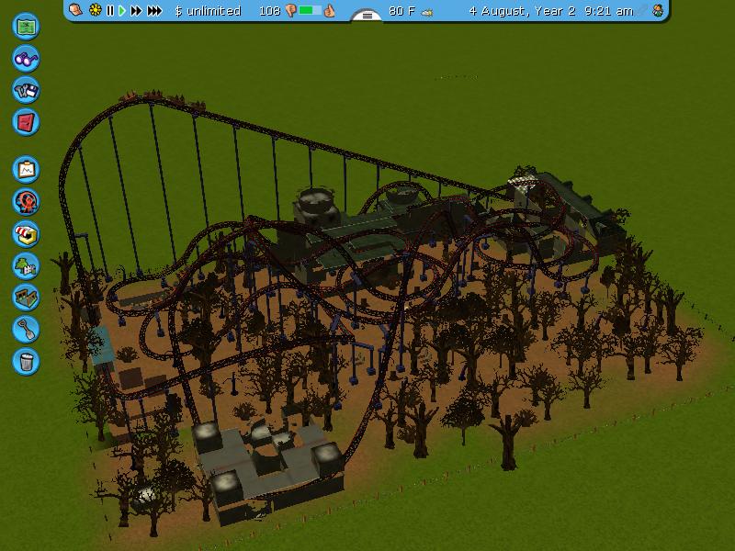Viewport: 735px width, 551px height.
Task: Open scenario objectives with the red book icon
Action: 26,122
